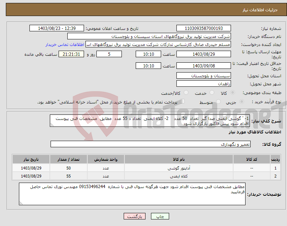
Task: Select the کالا radio button
Action: 233,93
